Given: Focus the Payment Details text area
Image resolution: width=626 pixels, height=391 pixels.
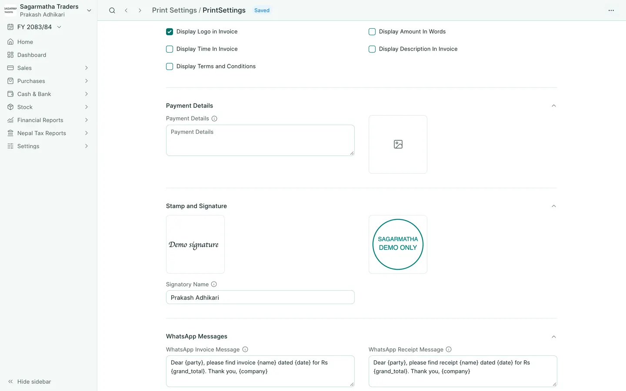Looking at the screenshot, I should click(x=260, y=140).
